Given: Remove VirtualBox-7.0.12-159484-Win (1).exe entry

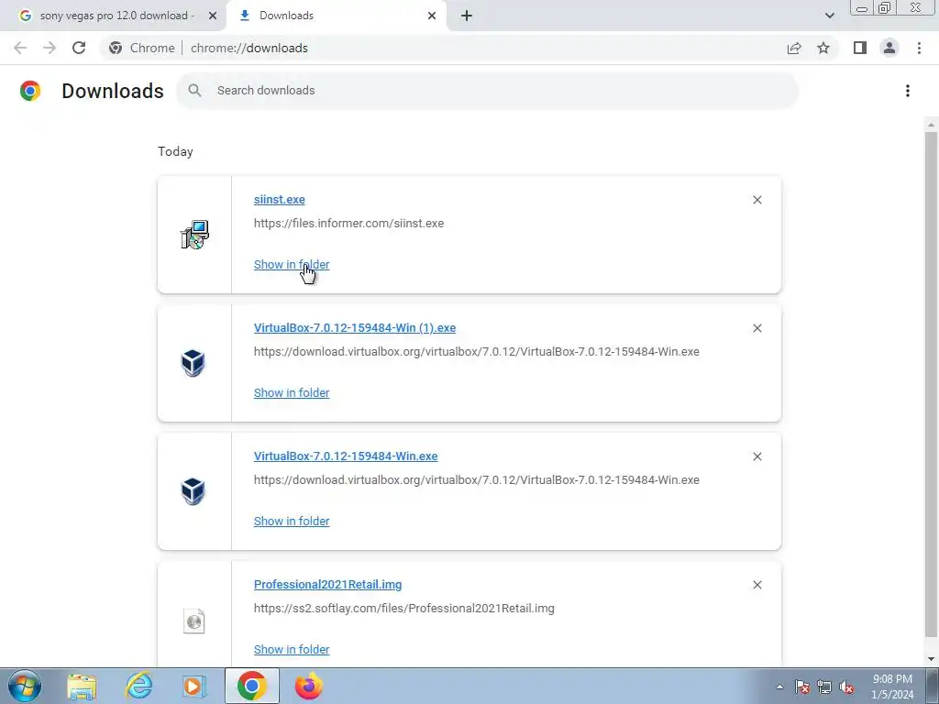Looking at the screenshot, I should tap(757, 328).
